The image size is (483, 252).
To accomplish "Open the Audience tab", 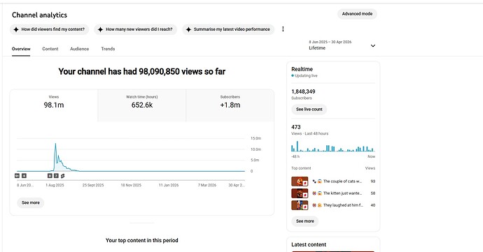I will 80,49.
